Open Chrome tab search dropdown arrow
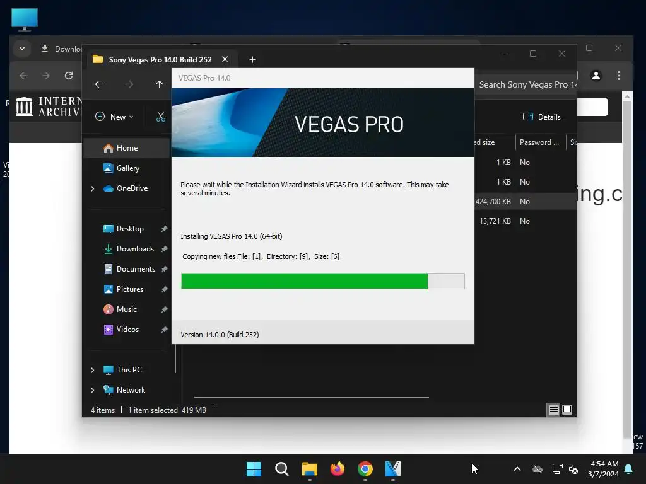The image size is (646, 484). coord(22,49)
